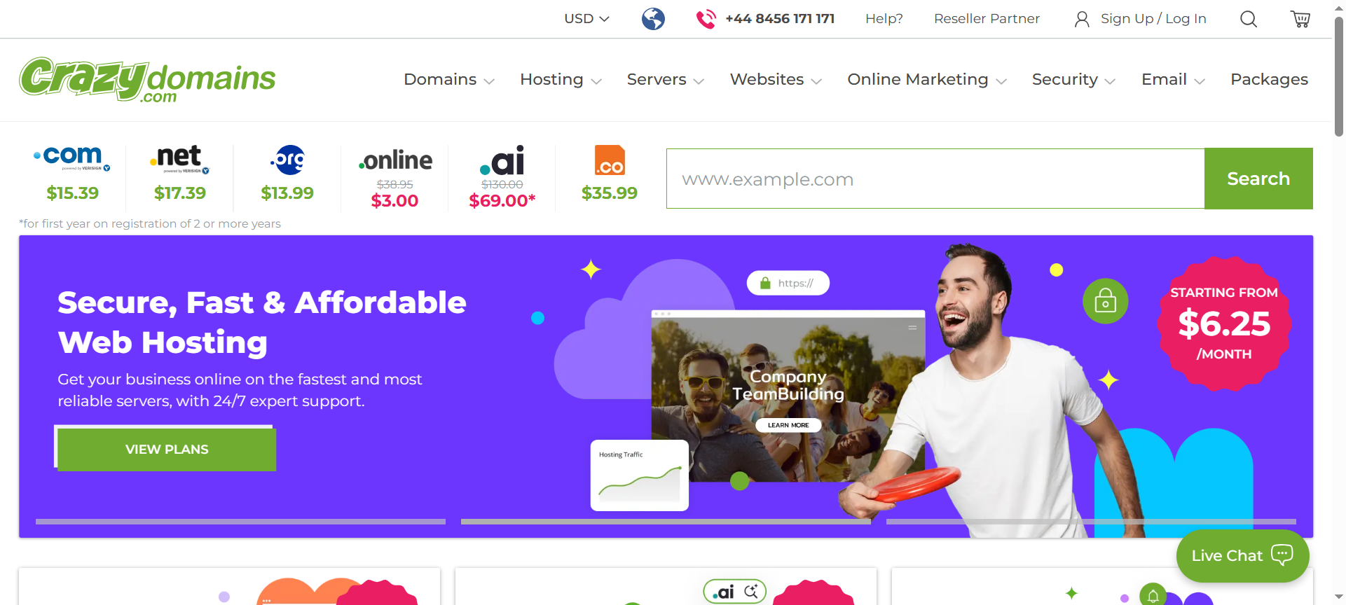Click the user account icon

pyautogui.click(x=1082, y=19)
